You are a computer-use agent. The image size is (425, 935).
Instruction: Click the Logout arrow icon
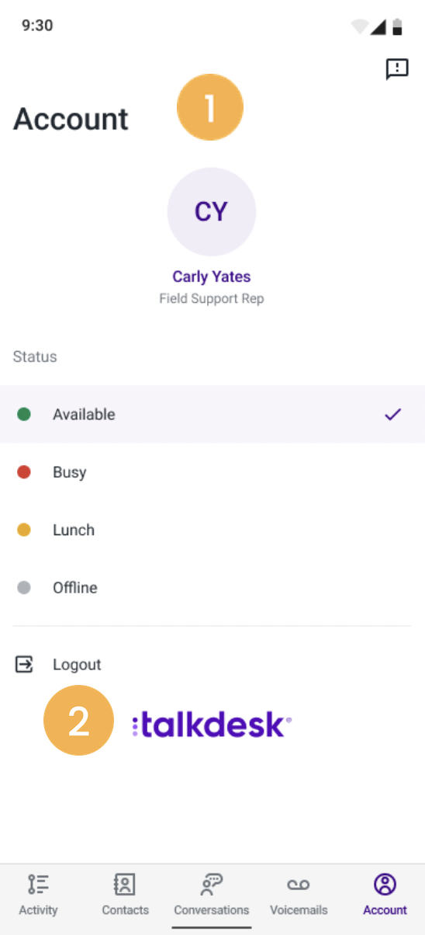[24, 664]
